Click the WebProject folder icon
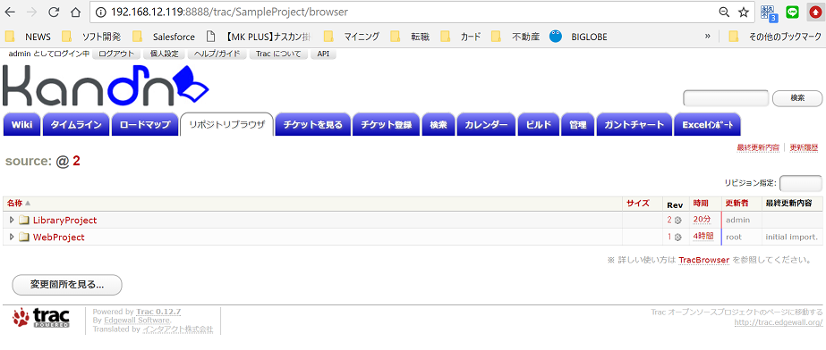Screen dimensions: 826x350 (x=23, y=237)
